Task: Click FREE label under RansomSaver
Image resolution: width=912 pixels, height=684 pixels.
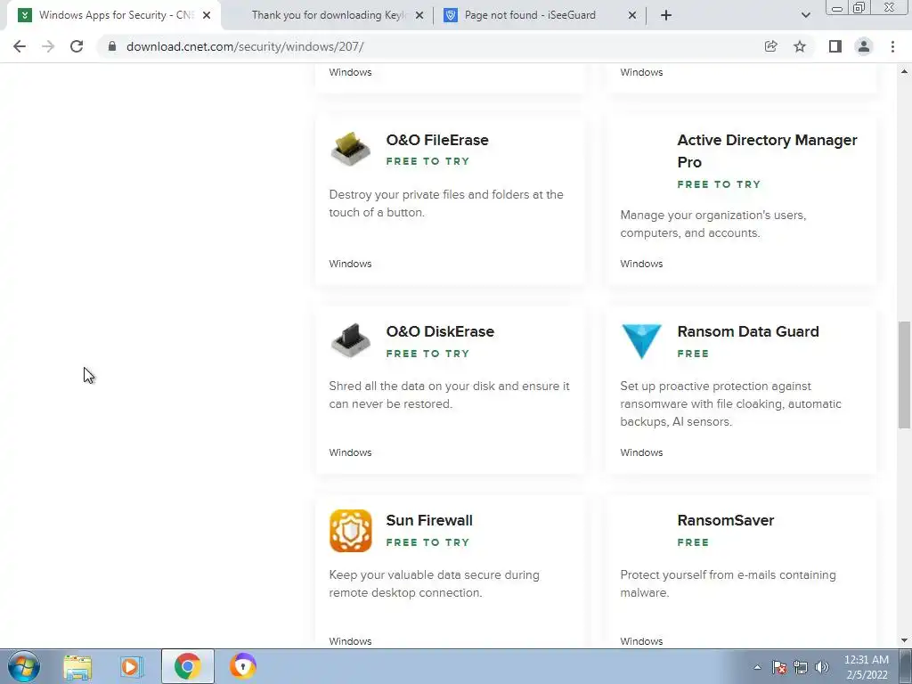Action: [x=693, y=542]
